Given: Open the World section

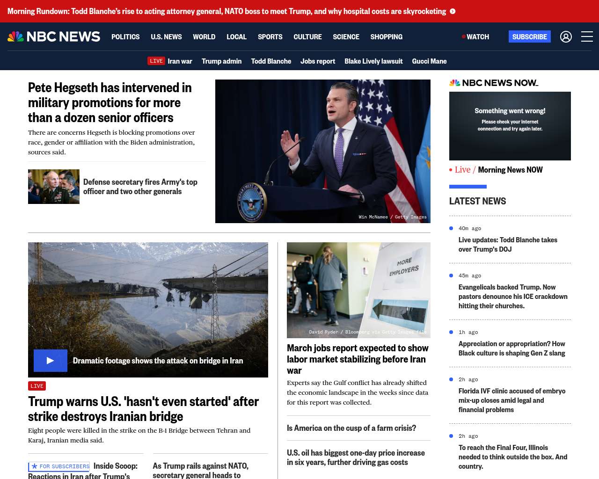Looking at the screenshot, I should click(x=204, y=36).
